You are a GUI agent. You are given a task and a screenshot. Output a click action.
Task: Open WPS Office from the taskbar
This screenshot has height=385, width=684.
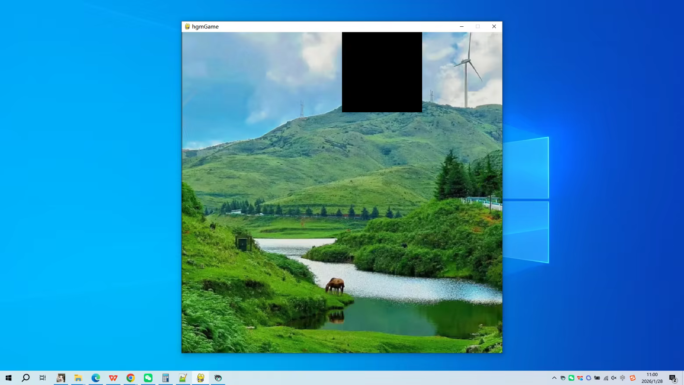(x=113, y=378)
